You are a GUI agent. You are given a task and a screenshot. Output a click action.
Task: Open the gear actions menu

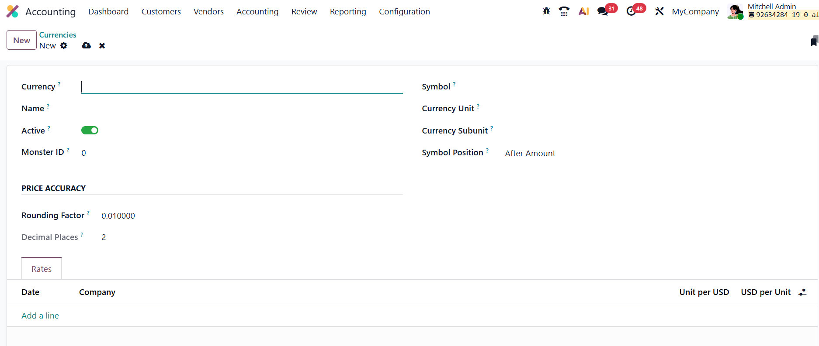click(x=64, y=45)
